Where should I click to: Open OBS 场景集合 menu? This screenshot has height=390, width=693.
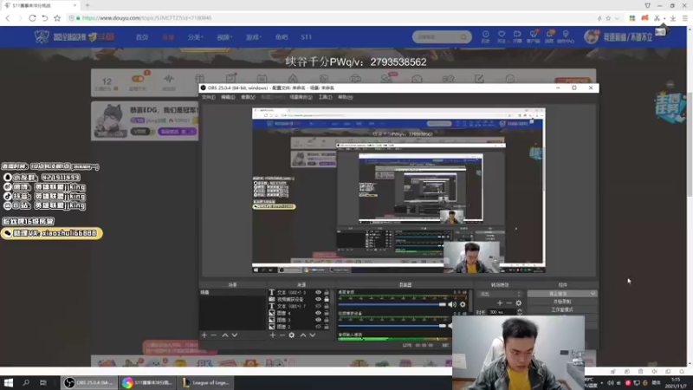tap(301, 97)
